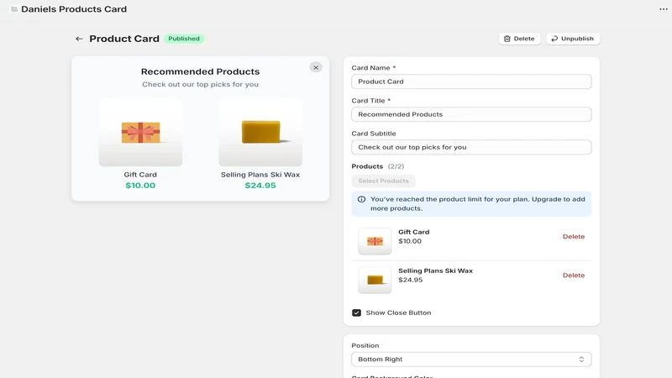Click the Delete button with trash icon
The height and width of the screenshot is (378, 672).
click(519, 39)
